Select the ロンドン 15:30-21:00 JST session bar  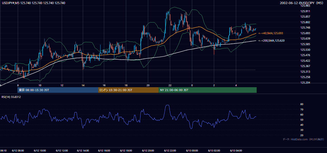coord(128,90)
